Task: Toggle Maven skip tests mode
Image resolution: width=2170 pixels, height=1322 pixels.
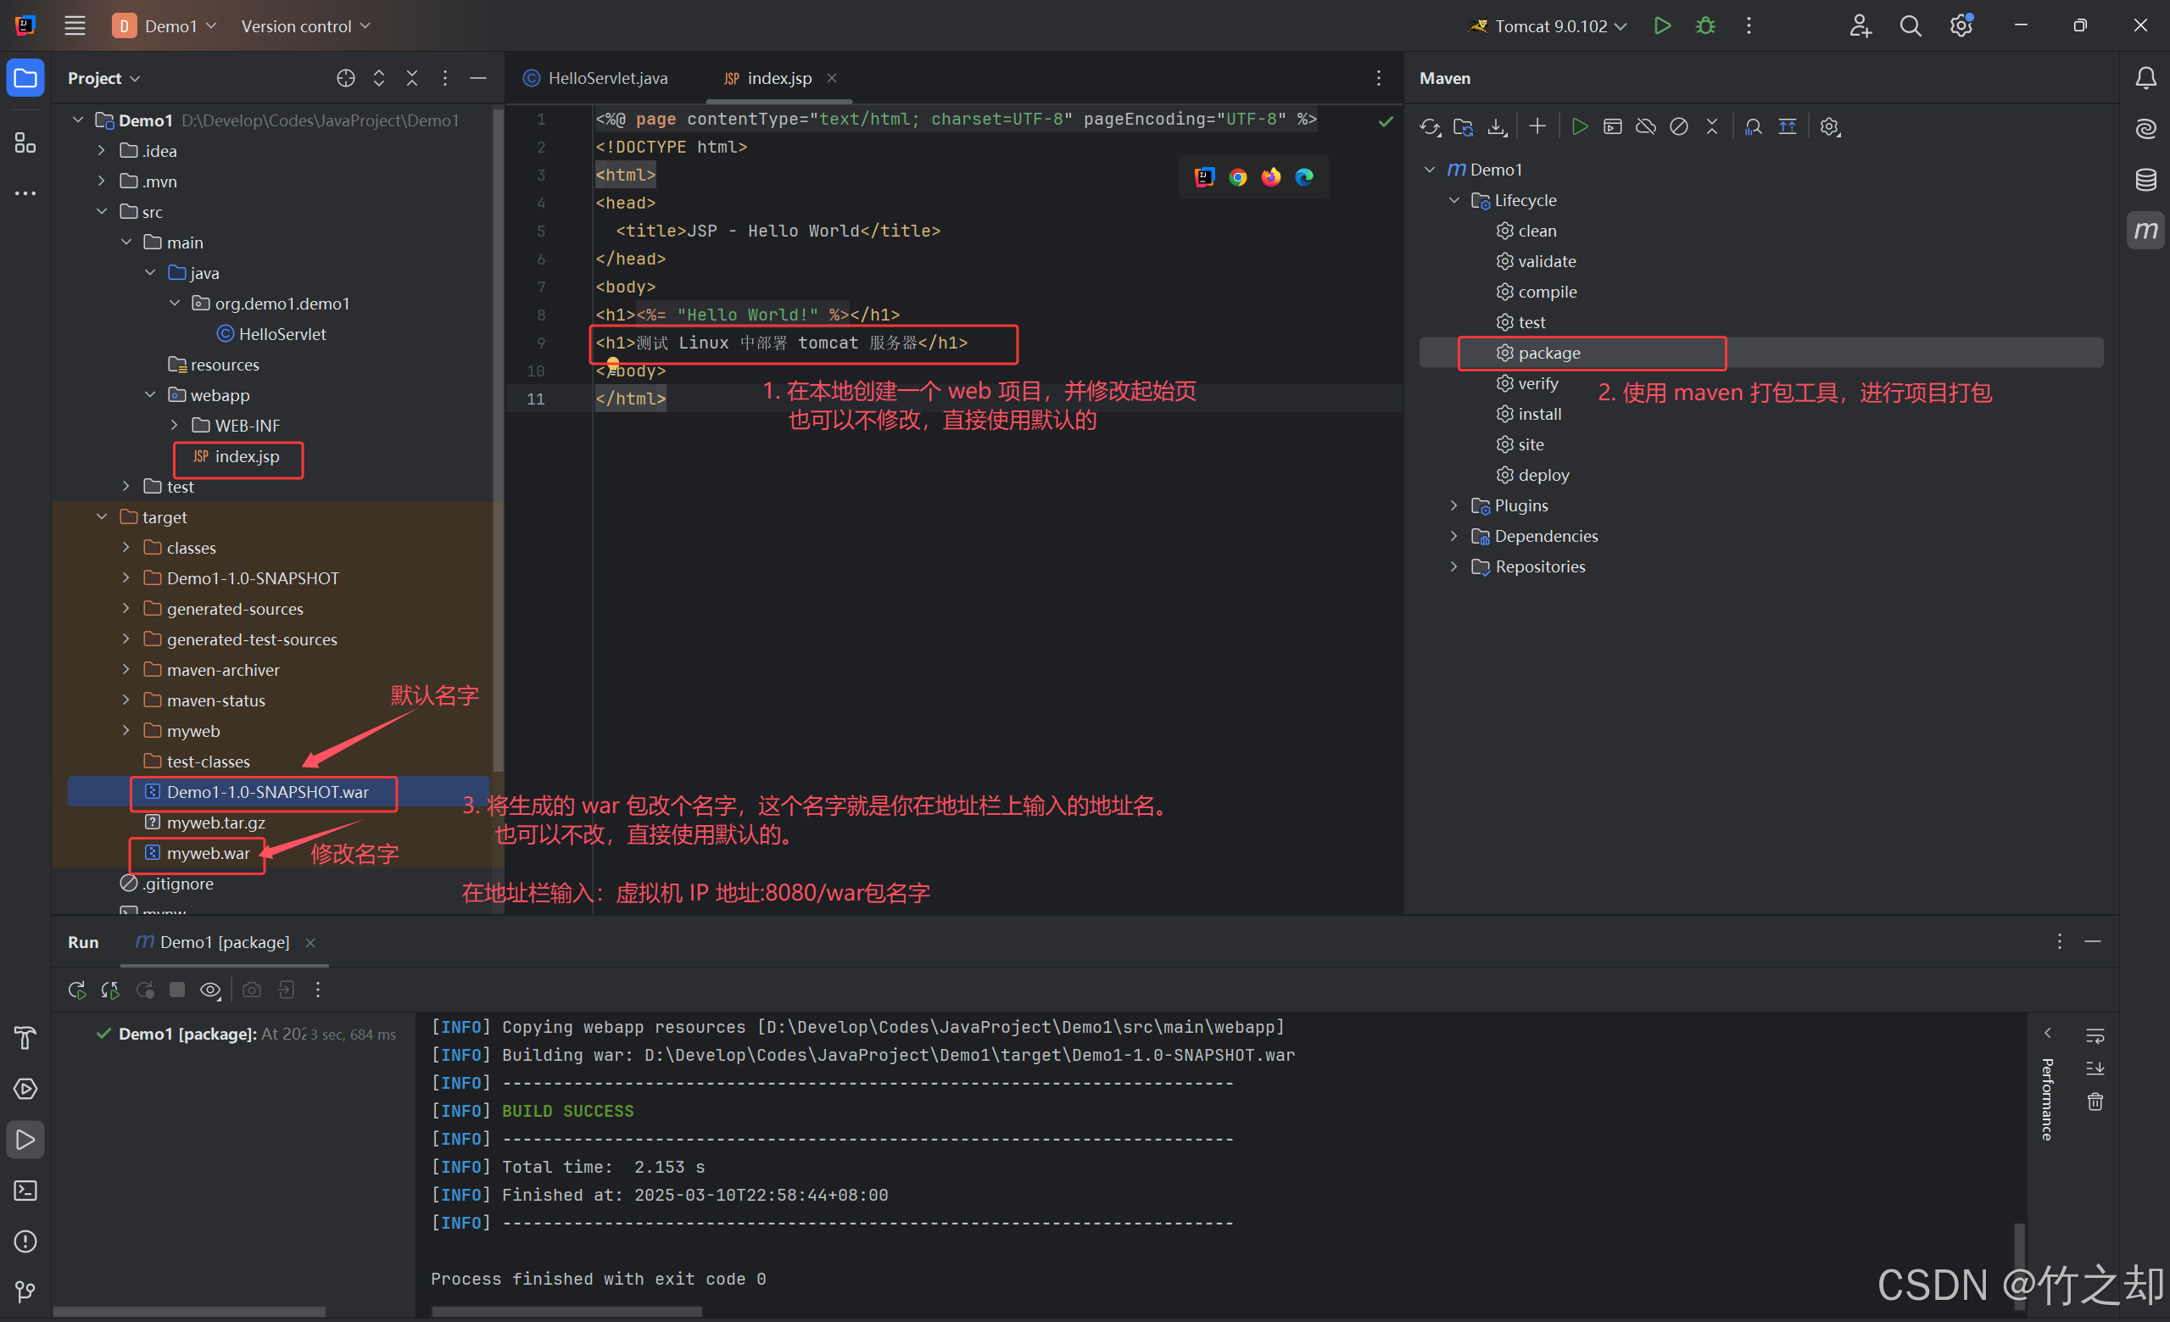Action: 1678,127
